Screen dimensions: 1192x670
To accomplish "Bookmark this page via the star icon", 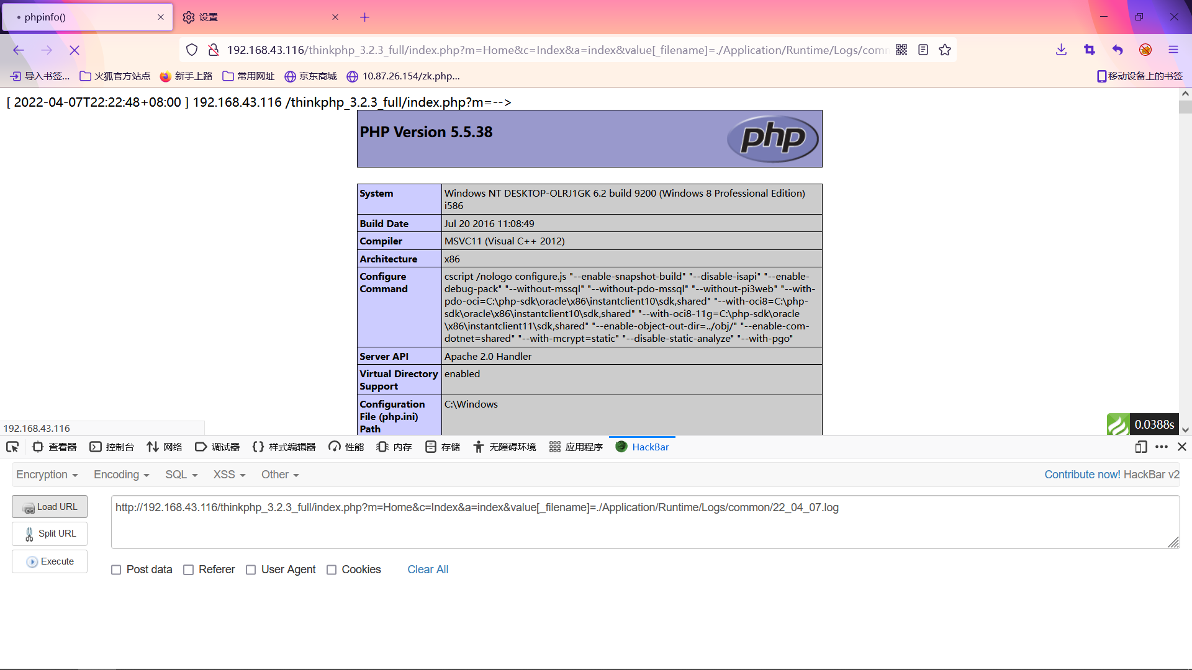I will point(945,50).
